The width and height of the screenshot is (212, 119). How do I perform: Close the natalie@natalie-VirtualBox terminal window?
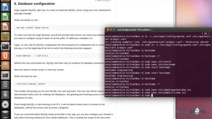[x=108, y=30]
